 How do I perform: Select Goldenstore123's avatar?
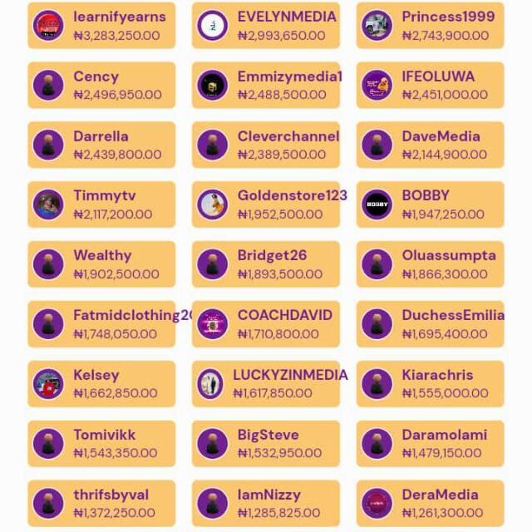(213, 204)
